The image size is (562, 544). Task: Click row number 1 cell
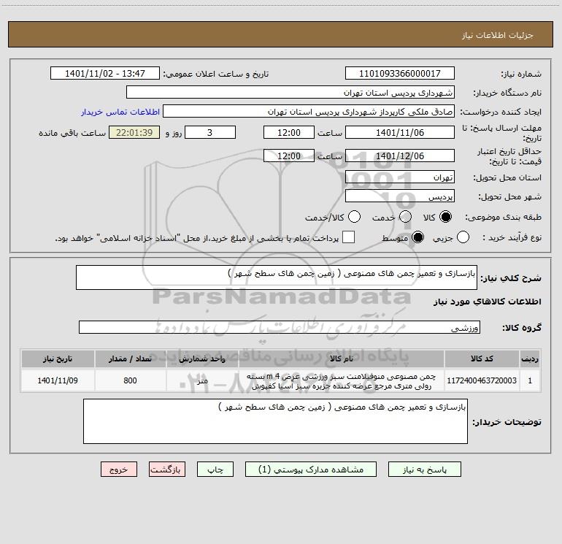530,380
